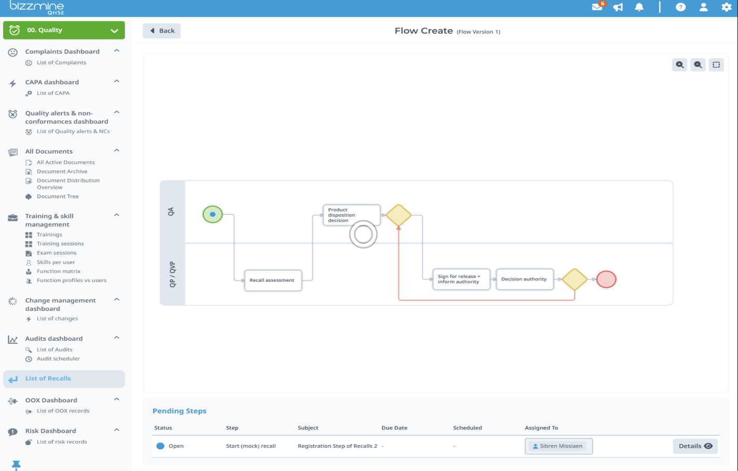Zoom in on the flow diagram
Viewport: 738px width, 471px height.
[x=680, y=65]
